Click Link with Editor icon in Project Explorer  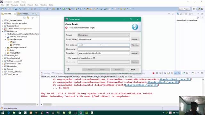pyautogui.click(x=28, y=18)
